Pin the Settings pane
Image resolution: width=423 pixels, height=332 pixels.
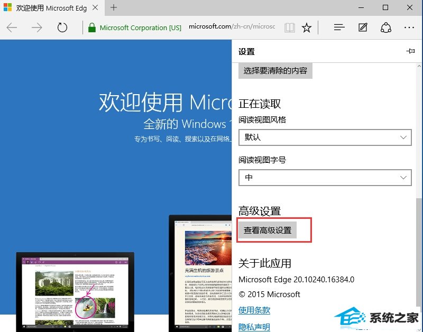click(411, 51)
